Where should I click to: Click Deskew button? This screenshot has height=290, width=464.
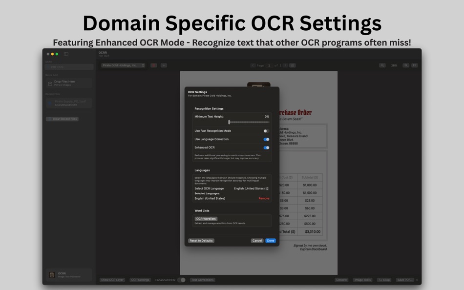point(341,280)
